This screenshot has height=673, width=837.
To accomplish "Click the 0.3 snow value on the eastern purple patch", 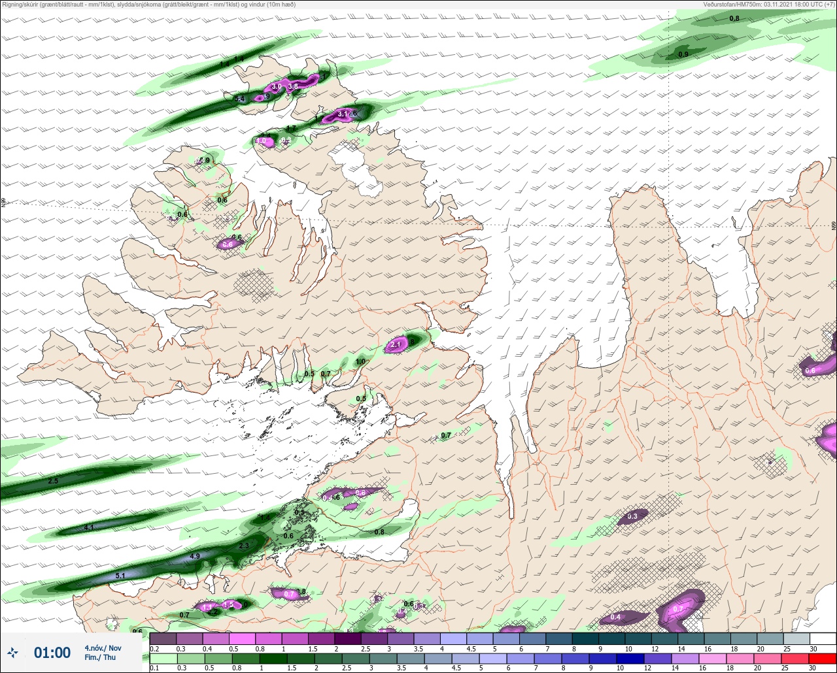I will point(632,517).
